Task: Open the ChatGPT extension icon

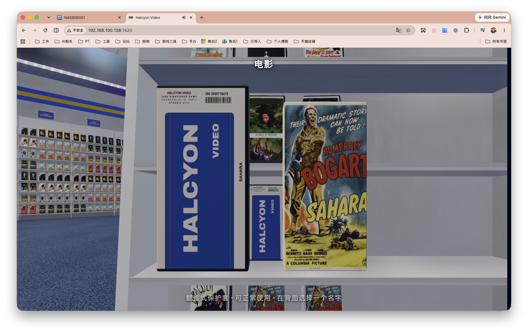Action: [456, 30]
